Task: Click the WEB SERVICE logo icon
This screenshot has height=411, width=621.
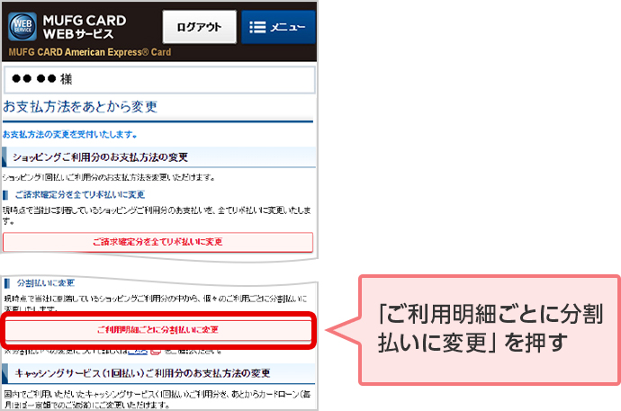Action: click(22, 25)
